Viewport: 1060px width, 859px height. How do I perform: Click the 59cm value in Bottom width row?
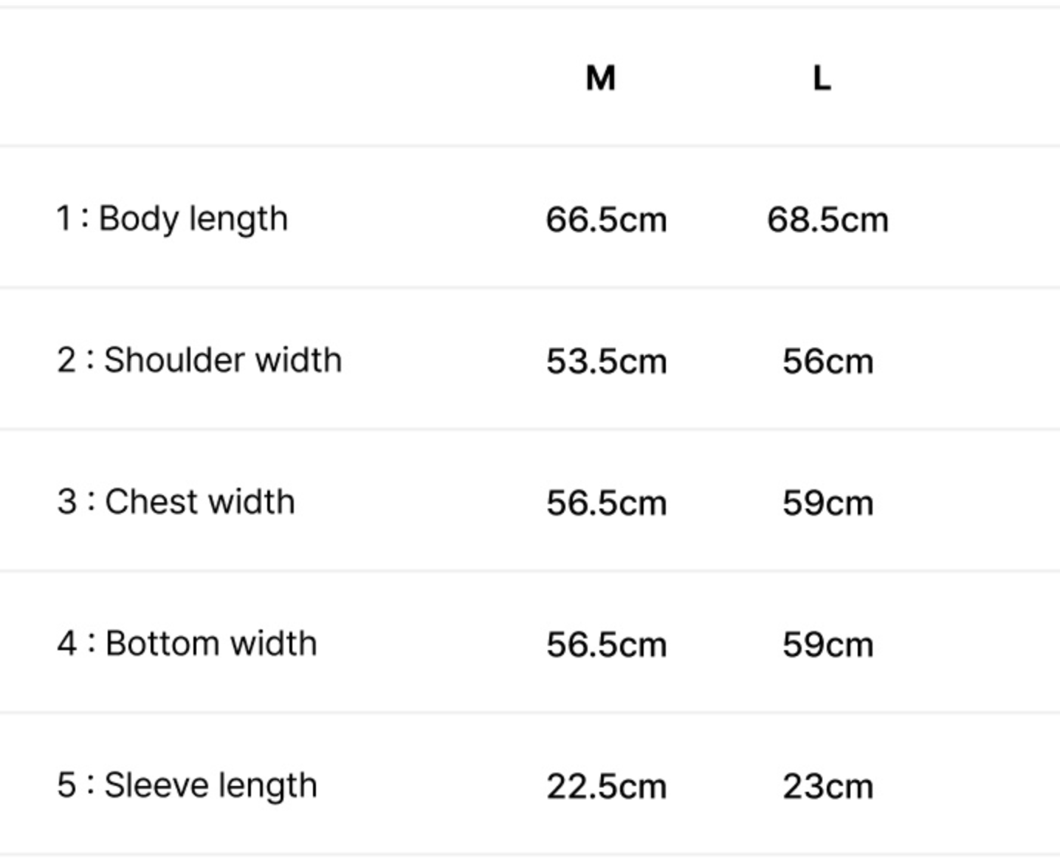pyautogui.click(x=827, y=645)
